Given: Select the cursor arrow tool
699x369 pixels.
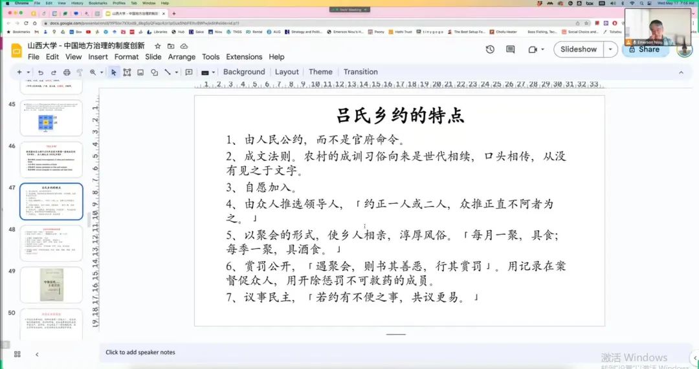Looking at the screenshot, I should tap(114, 72).
